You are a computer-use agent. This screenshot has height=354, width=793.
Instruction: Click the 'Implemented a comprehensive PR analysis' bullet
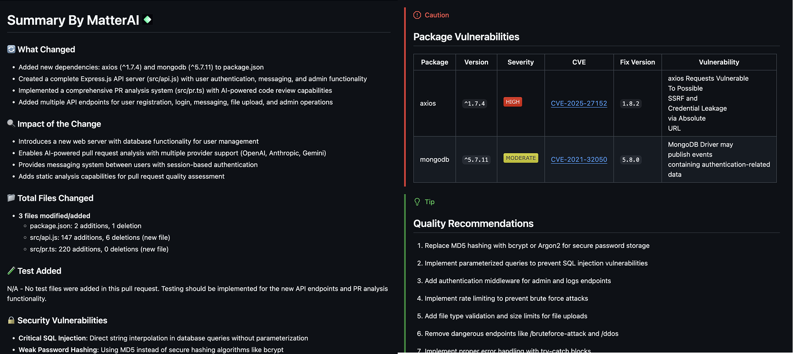(175, 90)
